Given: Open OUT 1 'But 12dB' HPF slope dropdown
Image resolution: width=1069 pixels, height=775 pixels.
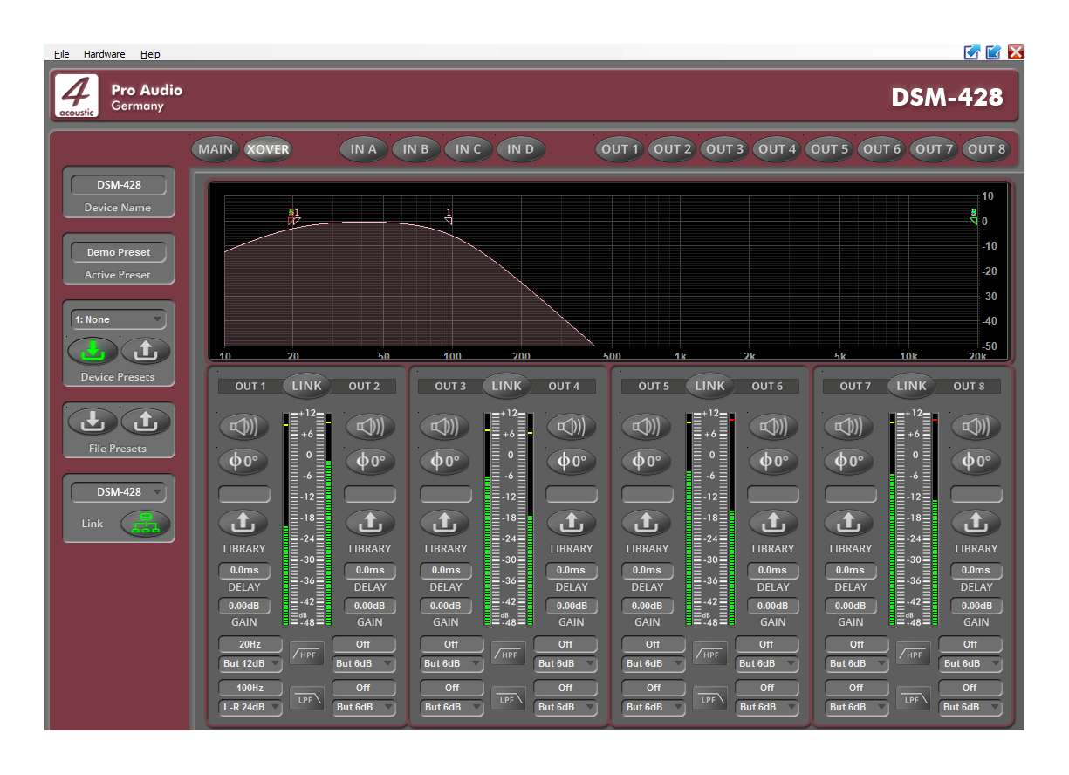Looking at the screenshot, I should 250,663.
